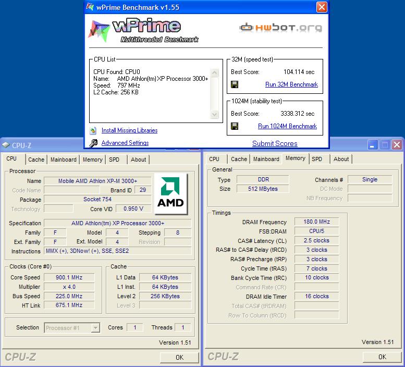Switch to Mainboard tab in left CPU-Z
The height and width of the screenshot is (367, 405).
click(x=64, y=160)
